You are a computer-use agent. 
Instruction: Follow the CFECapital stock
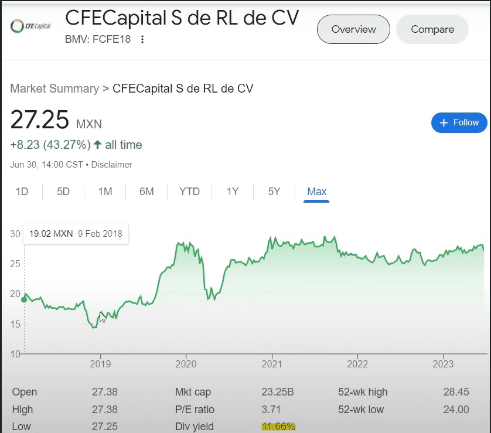pos(459,122)
